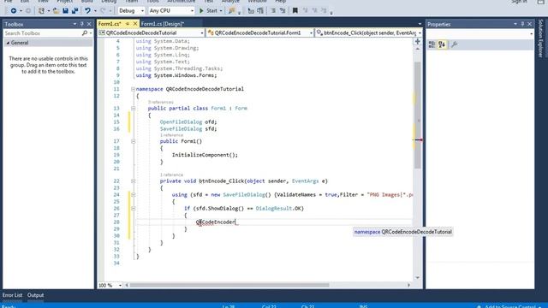This screenshot has height=308, width=548.
Task: Collapse the General toolbox group
Action: click(x=8, y=43)
